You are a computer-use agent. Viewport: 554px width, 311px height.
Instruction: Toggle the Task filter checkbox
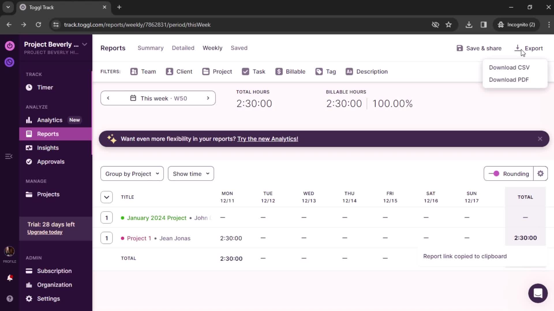(246, 71)
